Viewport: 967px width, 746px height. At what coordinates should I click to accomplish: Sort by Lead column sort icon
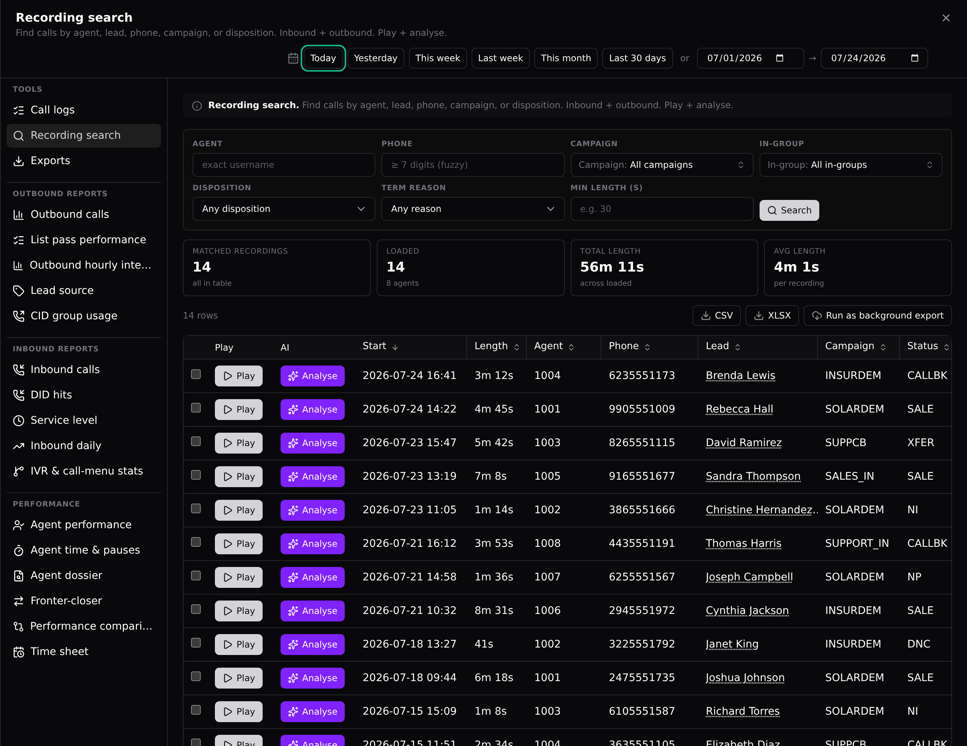click(x=738, y=347)
